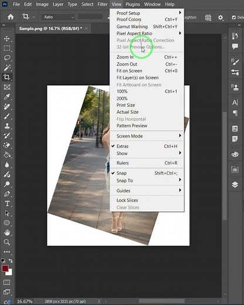Toggle the Extras option
Image resolution: width=244 pixels, height=305 pixels.
pyautogui.click(x=147, y=146)
